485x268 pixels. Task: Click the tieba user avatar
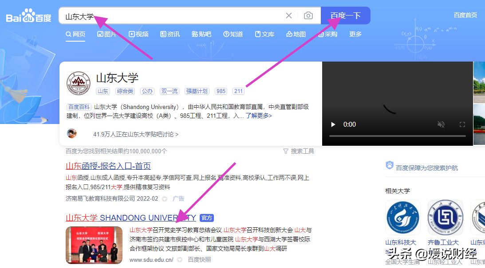click(x=72, y=134)
